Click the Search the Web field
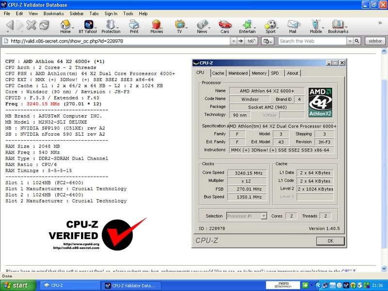This screenshot has height=291, width=388. [312, 41]
